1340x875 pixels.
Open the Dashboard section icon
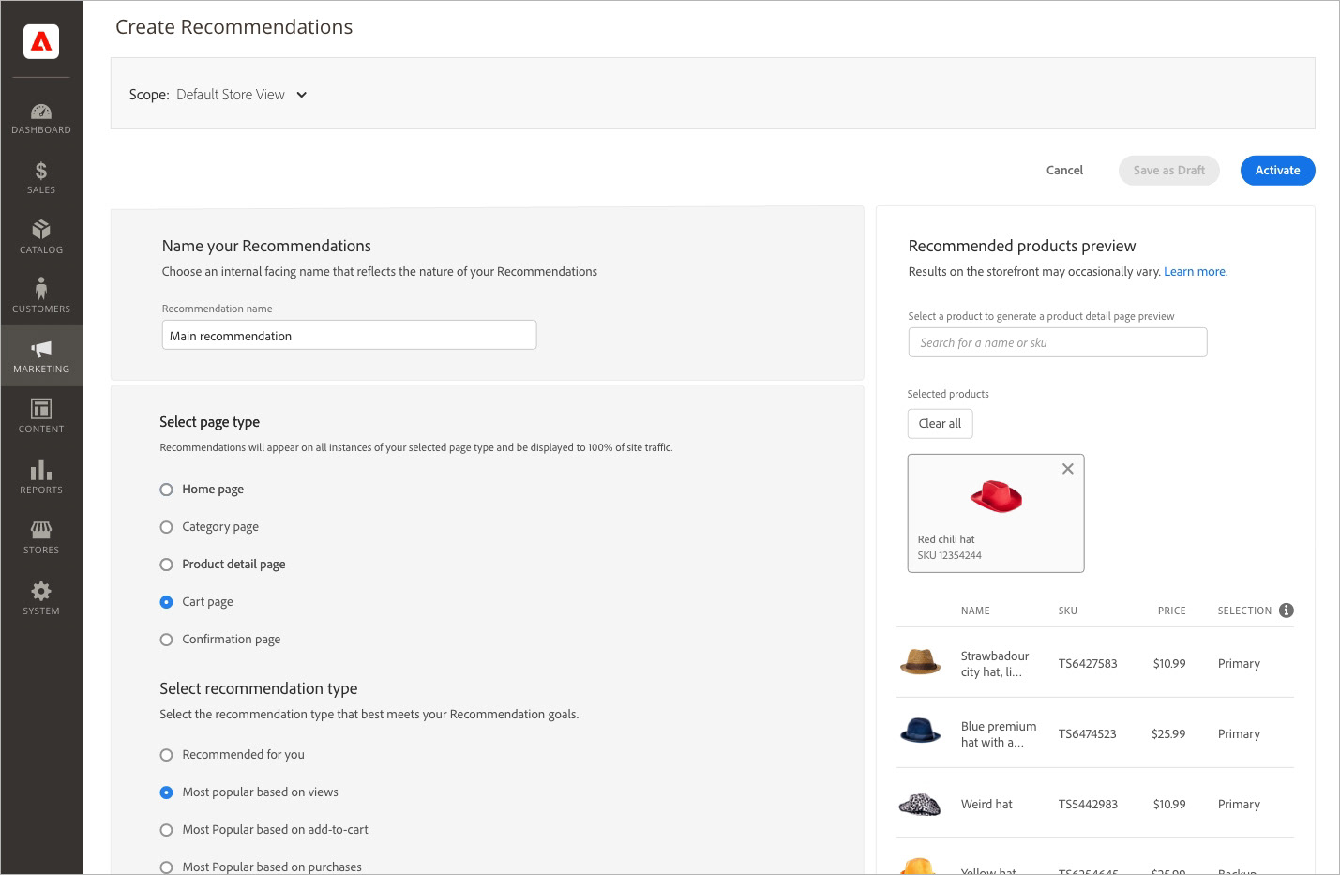[41, 113]
